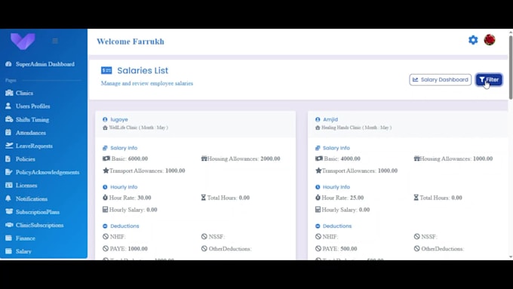Open Policies in sidebar
513x289 pixels.
tap(25, 159)
